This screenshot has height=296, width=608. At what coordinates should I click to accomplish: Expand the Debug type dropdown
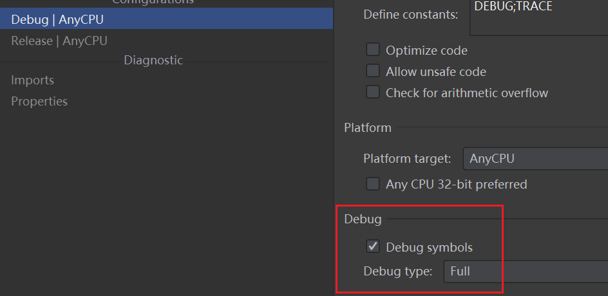tap(526, 272)
